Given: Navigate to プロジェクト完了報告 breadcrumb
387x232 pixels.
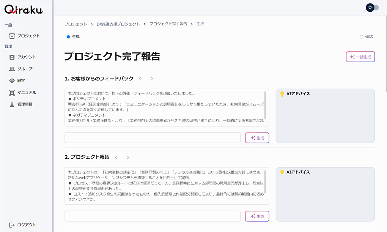Looking at the screenshot, I should pyautogui.click(x=168, y=24).
